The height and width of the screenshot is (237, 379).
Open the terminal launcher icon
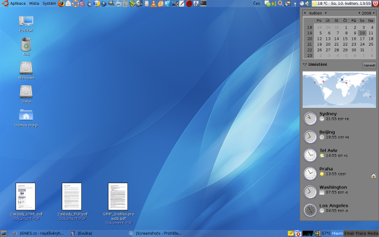click(x=204, y=4)
